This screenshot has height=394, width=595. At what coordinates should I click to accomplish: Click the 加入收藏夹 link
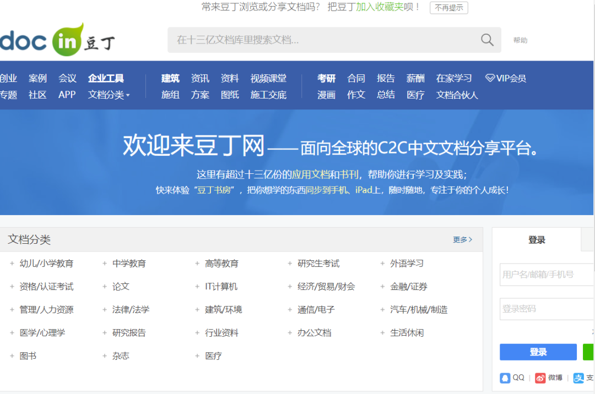[x=380, y=7]
